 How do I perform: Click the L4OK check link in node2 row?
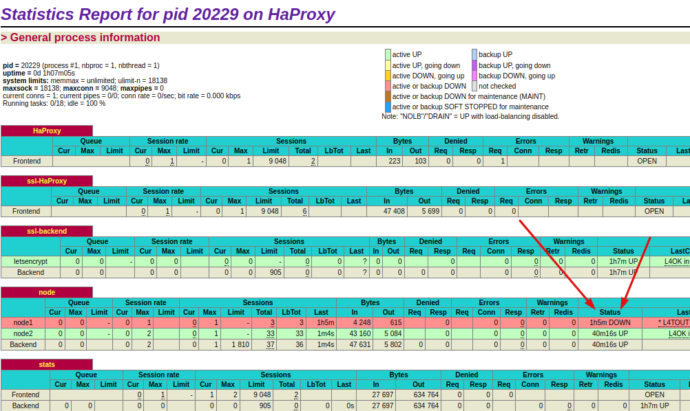point(679,334)
